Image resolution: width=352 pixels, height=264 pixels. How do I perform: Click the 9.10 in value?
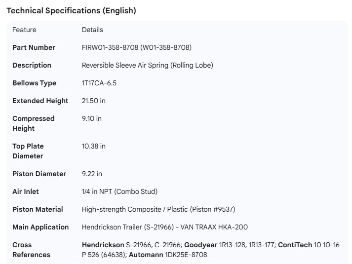tap(91, 118)
